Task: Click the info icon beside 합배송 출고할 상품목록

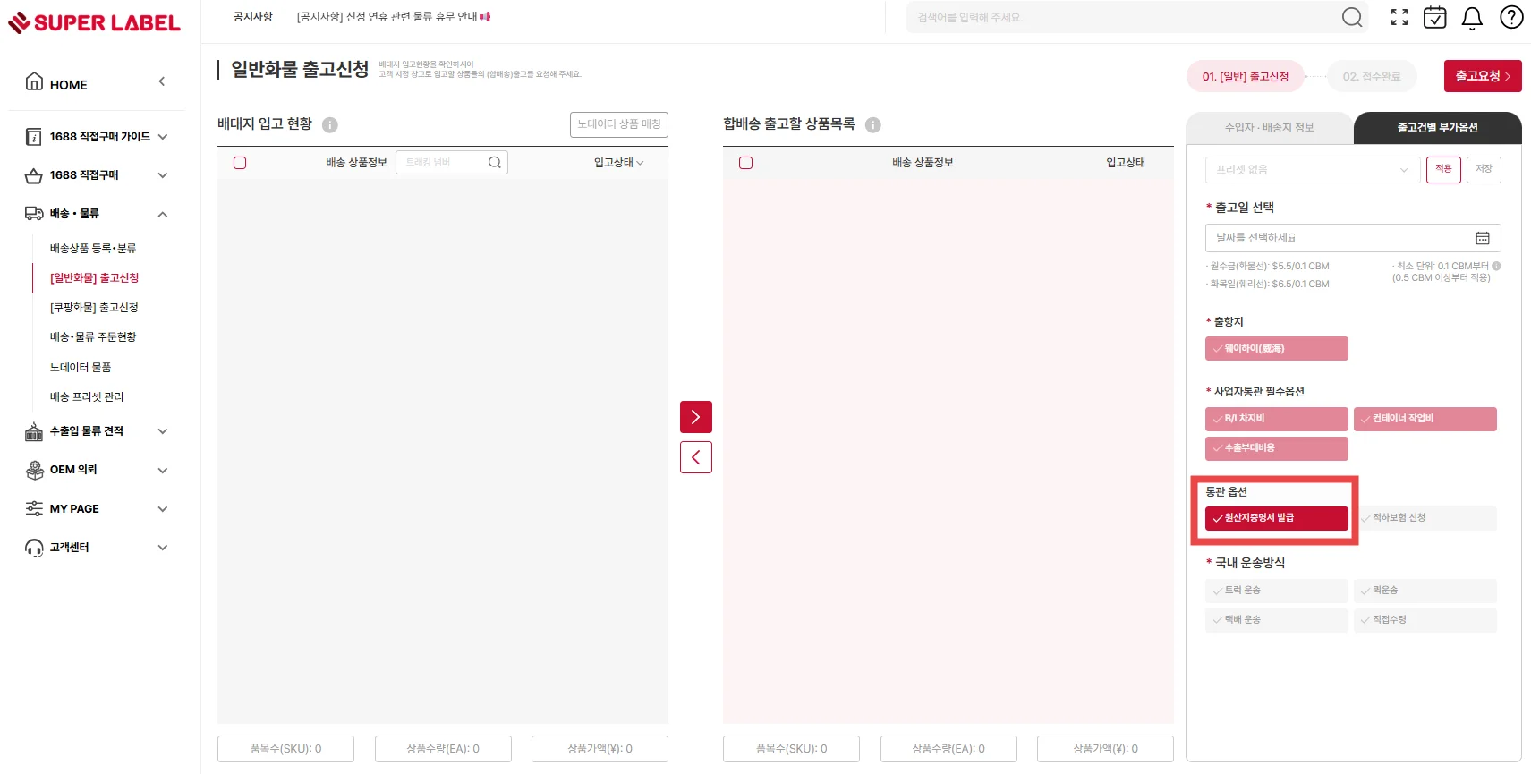Action: (873, 125)
